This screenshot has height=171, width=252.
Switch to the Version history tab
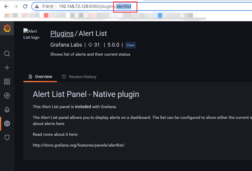coord(79,77)
